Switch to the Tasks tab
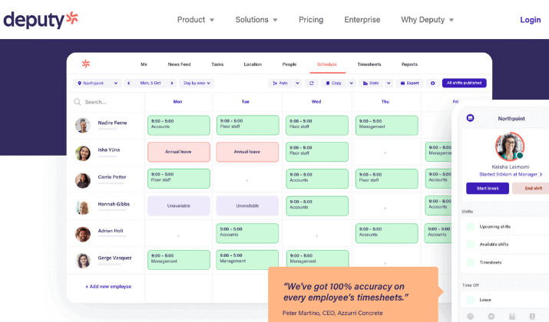Image resolution: width=549 pixels, height=322 pixels. coord(217,64)
